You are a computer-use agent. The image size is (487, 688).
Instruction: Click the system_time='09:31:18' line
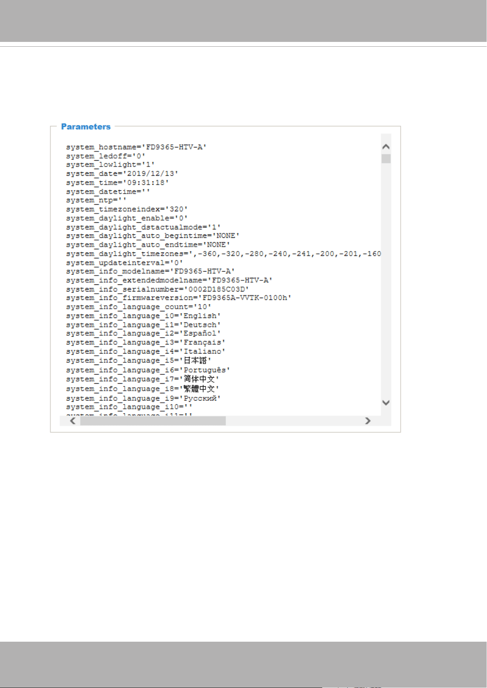click(118, 183)
